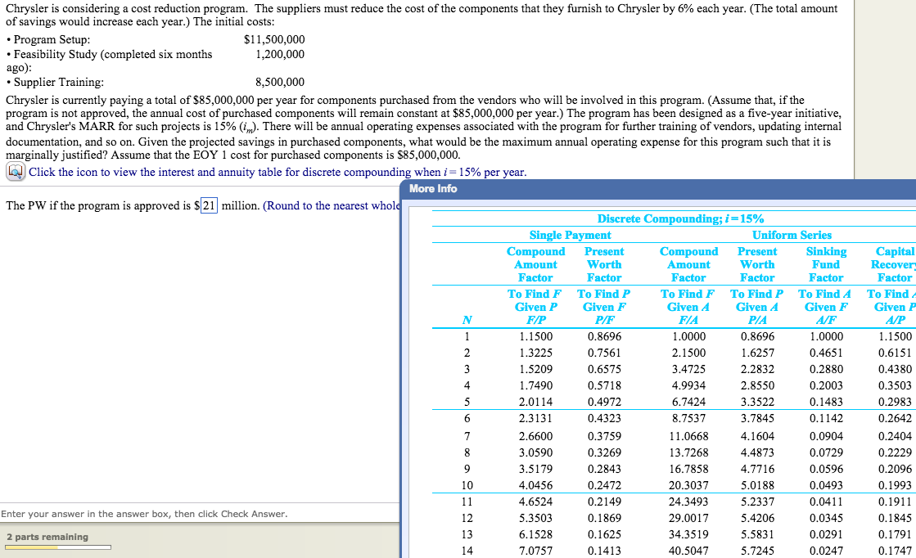Click the 'Round to the nearest whole' hint text

[x=332, y=205]
